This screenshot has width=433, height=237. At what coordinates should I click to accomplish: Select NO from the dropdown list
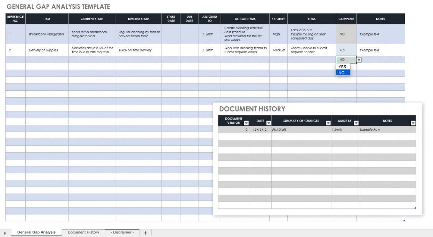click(343, 73)
